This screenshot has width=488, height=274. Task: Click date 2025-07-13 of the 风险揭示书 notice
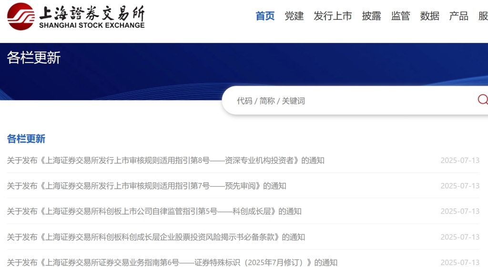tap(460, 237)
